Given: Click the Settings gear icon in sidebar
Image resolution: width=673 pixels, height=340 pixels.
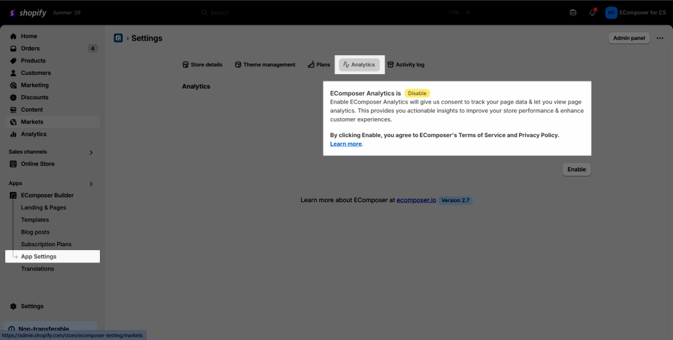Looking at the screenshot, I should (13, 307).
